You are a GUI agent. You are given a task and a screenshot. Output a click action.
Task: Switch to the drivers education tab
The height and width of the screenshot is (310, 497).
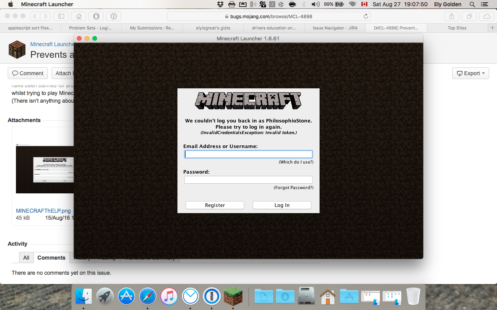(274, 28)
